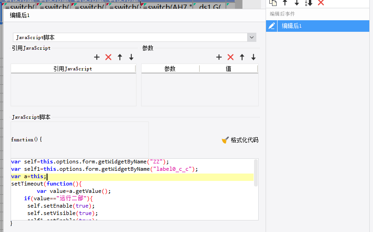This screenshot has height=232, width=373.
Task: Move referenced JavaScript entry down
Action: click(131, 57)
